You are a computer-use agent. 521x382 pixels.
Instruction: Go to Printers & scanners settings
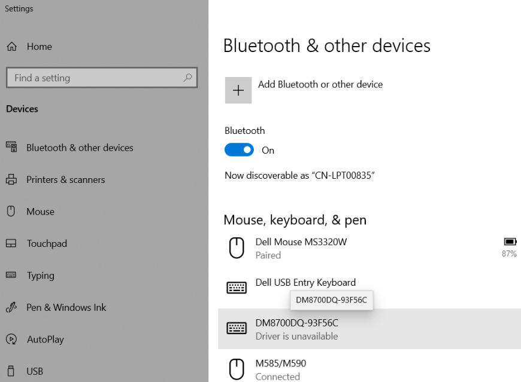tap(66, 180)
